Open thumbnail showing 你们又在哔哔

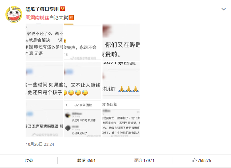(x=121, y=42)
